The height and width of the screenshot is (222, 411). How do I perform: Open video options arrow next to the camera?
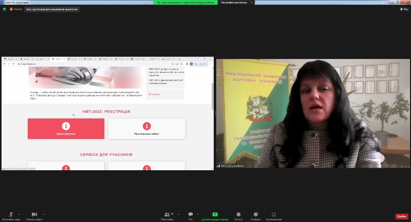pyautogui.click(x=44, y=214)
